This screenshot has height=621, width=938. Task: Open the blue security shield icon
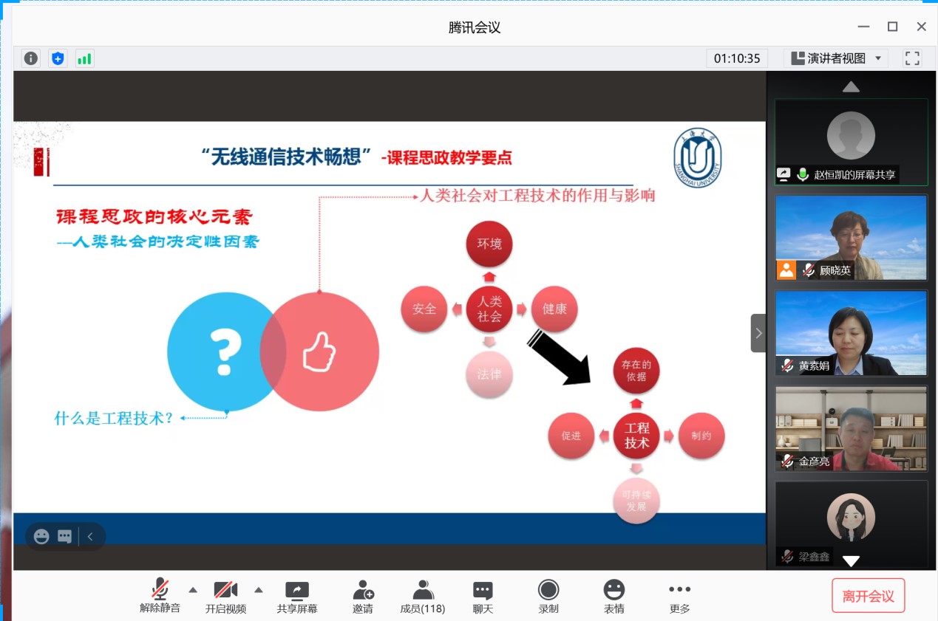point(58,58)
